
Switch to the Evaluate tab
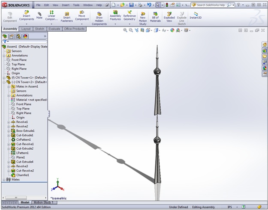pyautogui.click(x=54, y=29)
